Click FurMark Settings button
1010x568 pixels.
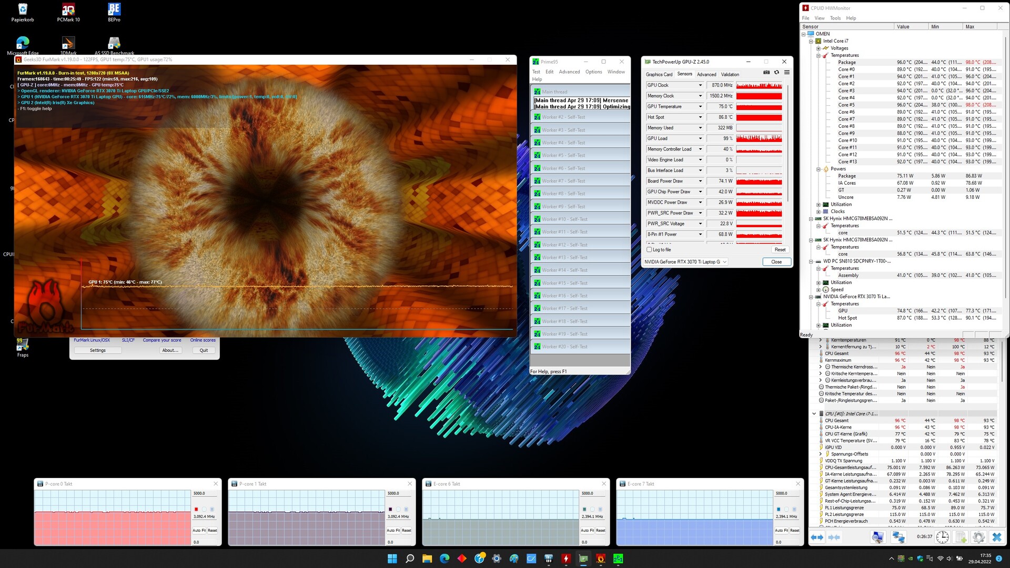(98, 350)
